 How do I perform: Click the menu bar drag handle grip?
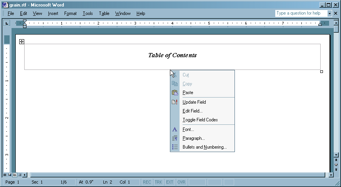coord(3,13)
